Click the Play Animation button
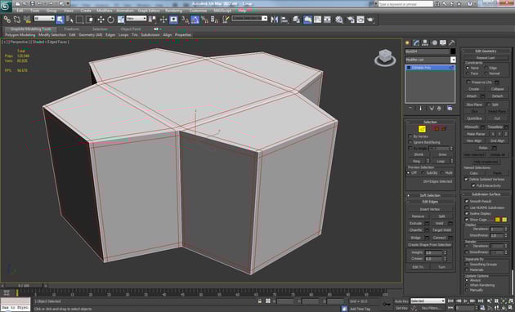This screenshot has height=312, width=515. pos(465,301)
